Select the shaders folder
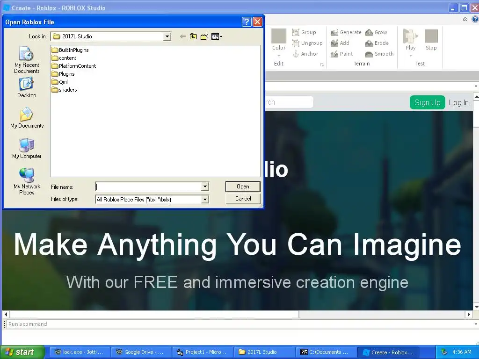Screen dimensions: 479x359 (65, 90)
